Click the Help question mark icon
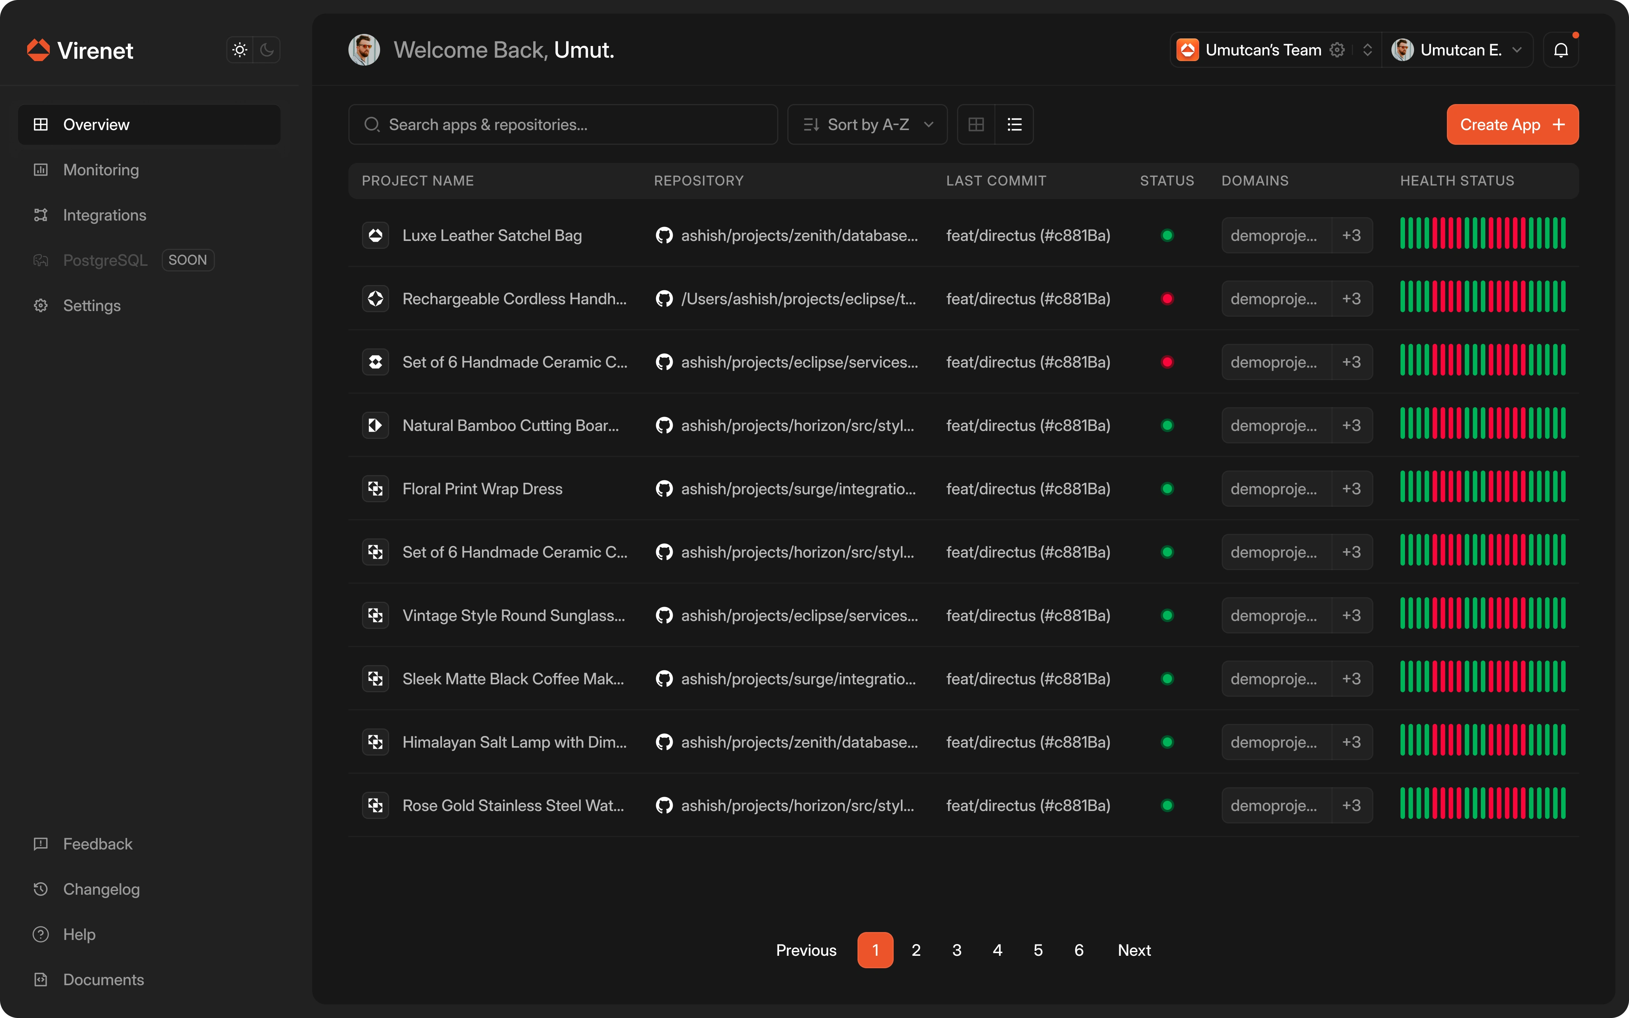This screenshot has width=1629, height=1018. point(41,935)
